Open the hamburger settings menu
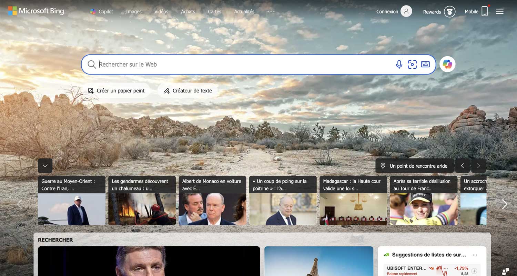 [x=500, y=11]
